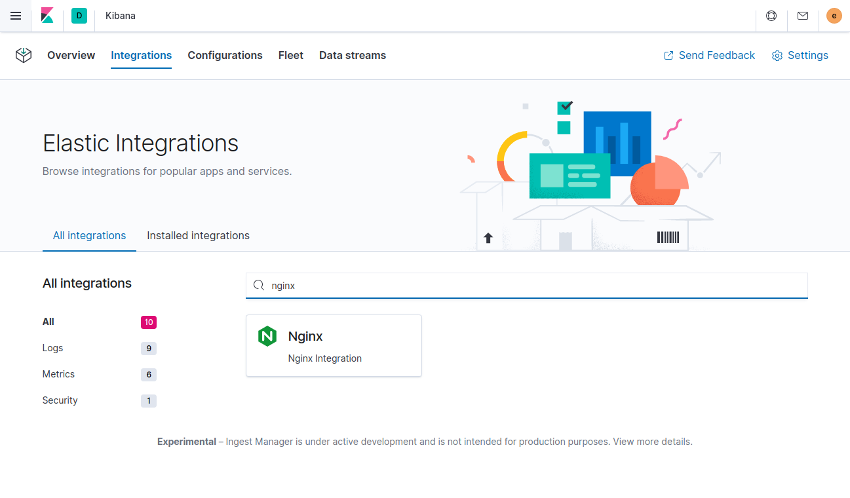Go to the Overview page
850x498 pixels.
(x=71, y=55)
